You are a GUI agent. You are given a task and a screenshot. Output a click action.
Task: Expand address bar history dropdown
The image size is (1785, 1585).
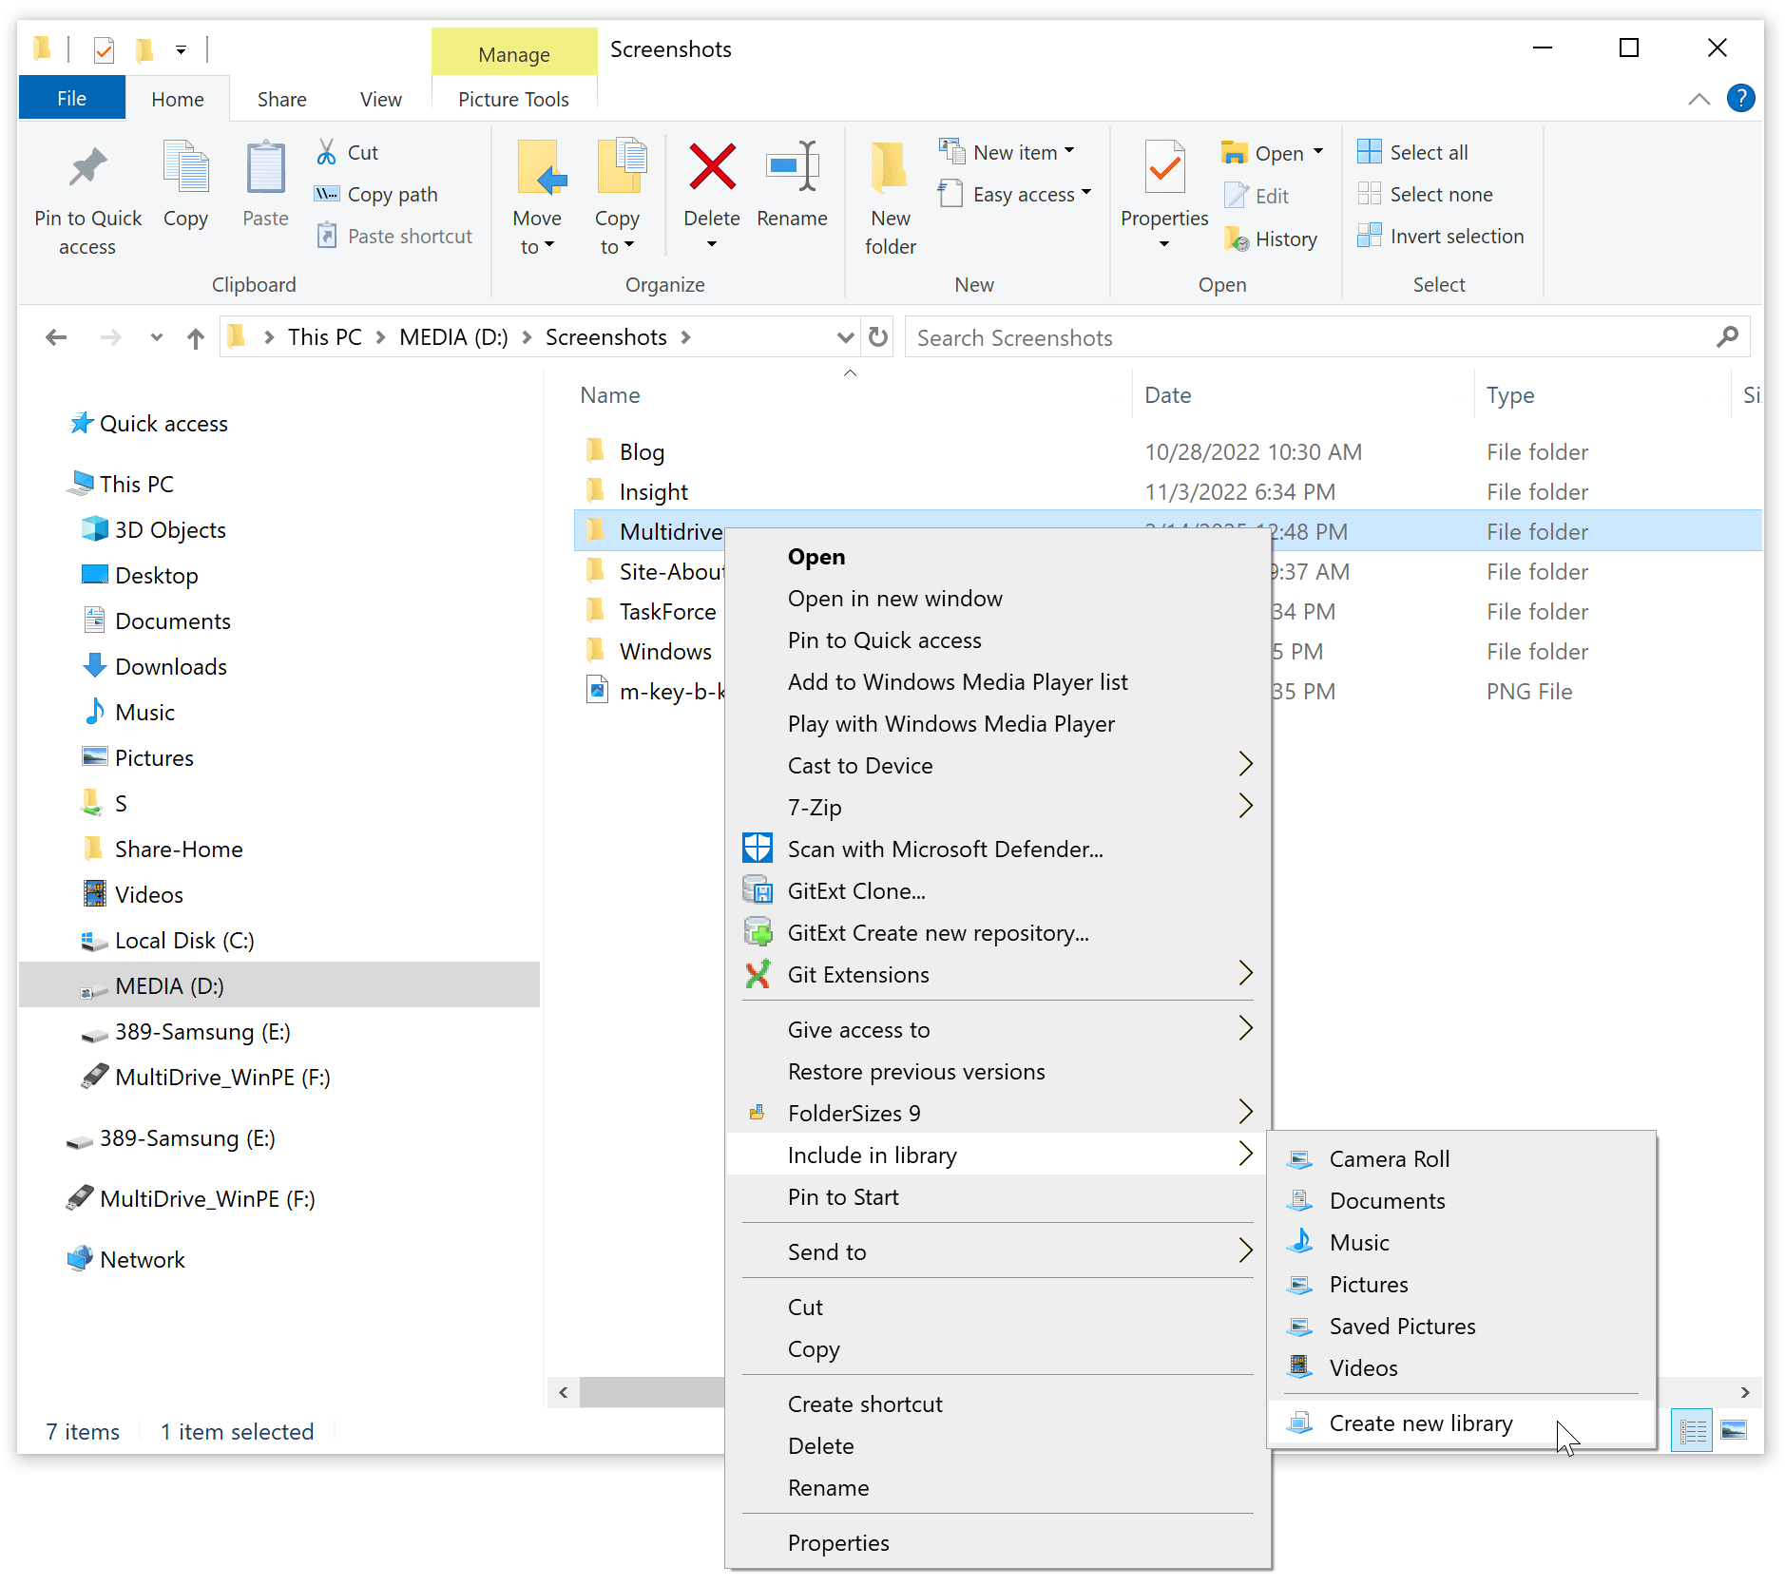[845, 337]
